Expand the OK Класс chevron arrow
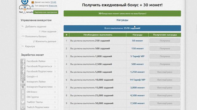The width and height of the screenshot is (197, 110). pyautogui.click(x=55, y=92)
